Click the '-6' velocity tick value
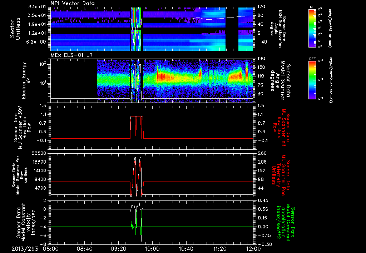Screen dimensions: 366x253 (x=44, y=235)
